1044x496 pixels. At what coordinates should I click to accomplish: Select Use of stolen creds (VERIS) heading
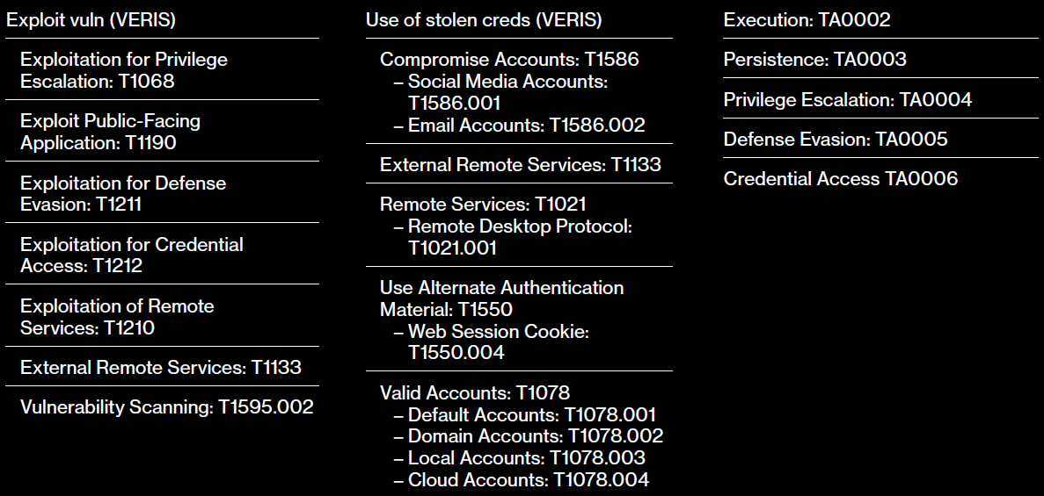[x=484, y=20]
